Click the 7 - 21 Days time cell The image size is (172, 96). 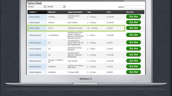tap(95, 61)
